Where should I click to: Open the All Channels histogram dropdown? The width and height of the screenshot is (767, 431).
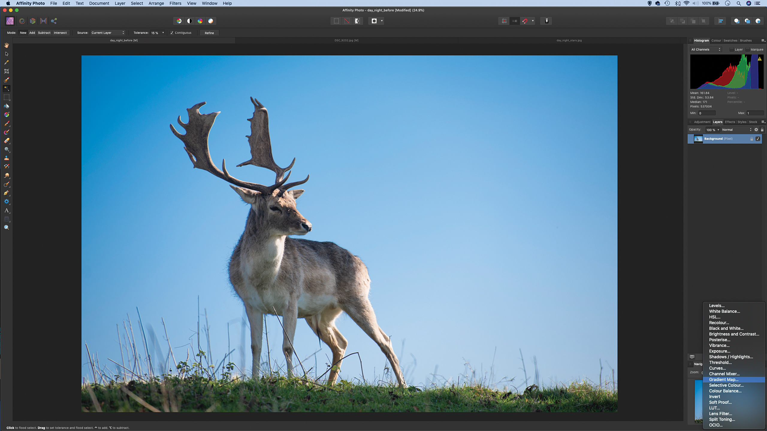(706, 50)
